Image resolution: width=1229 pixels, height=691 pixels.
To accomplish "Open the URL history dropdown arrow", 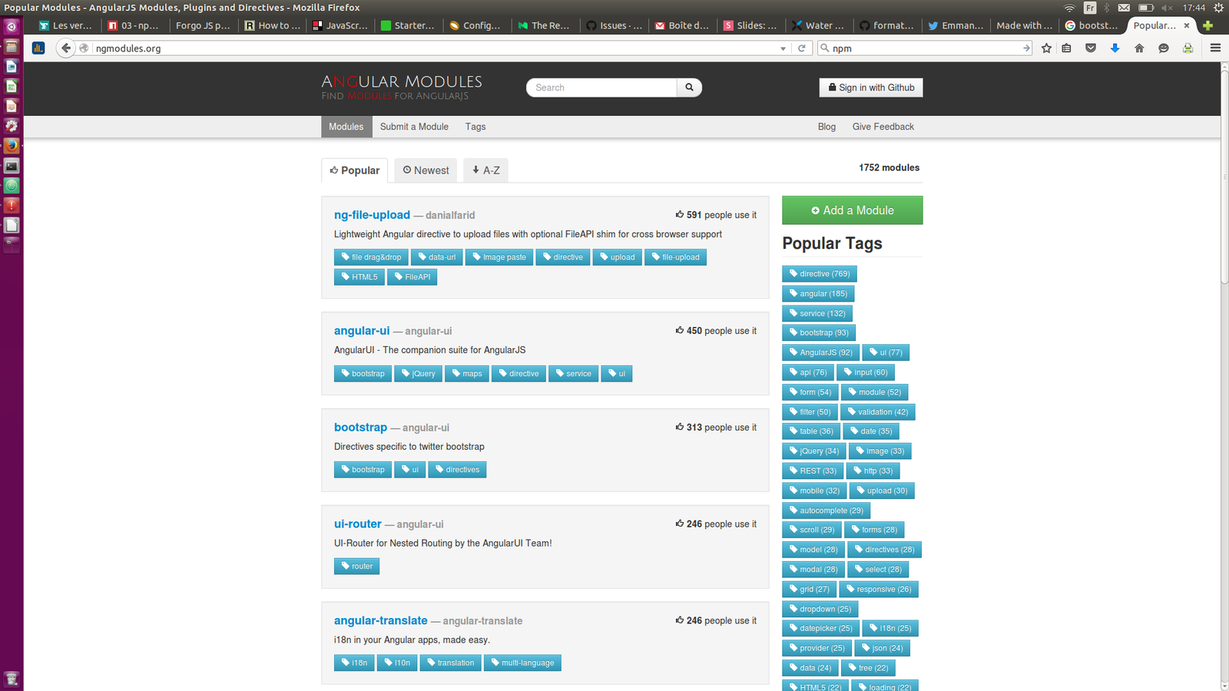I will (x=783, y=48).
